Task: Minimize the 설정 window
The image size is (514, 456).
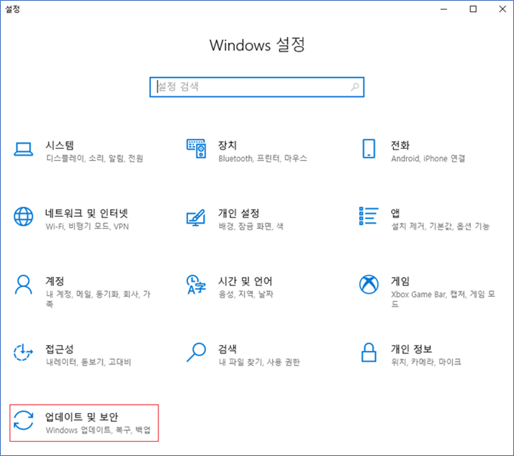Action: point(444,9)
